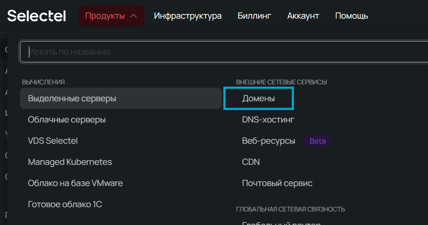Open the Аккаунт menu
428x225 pixels.
303,16
